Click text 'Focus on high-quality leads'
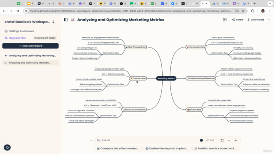The image size is (274, 154). pos(89,79)
